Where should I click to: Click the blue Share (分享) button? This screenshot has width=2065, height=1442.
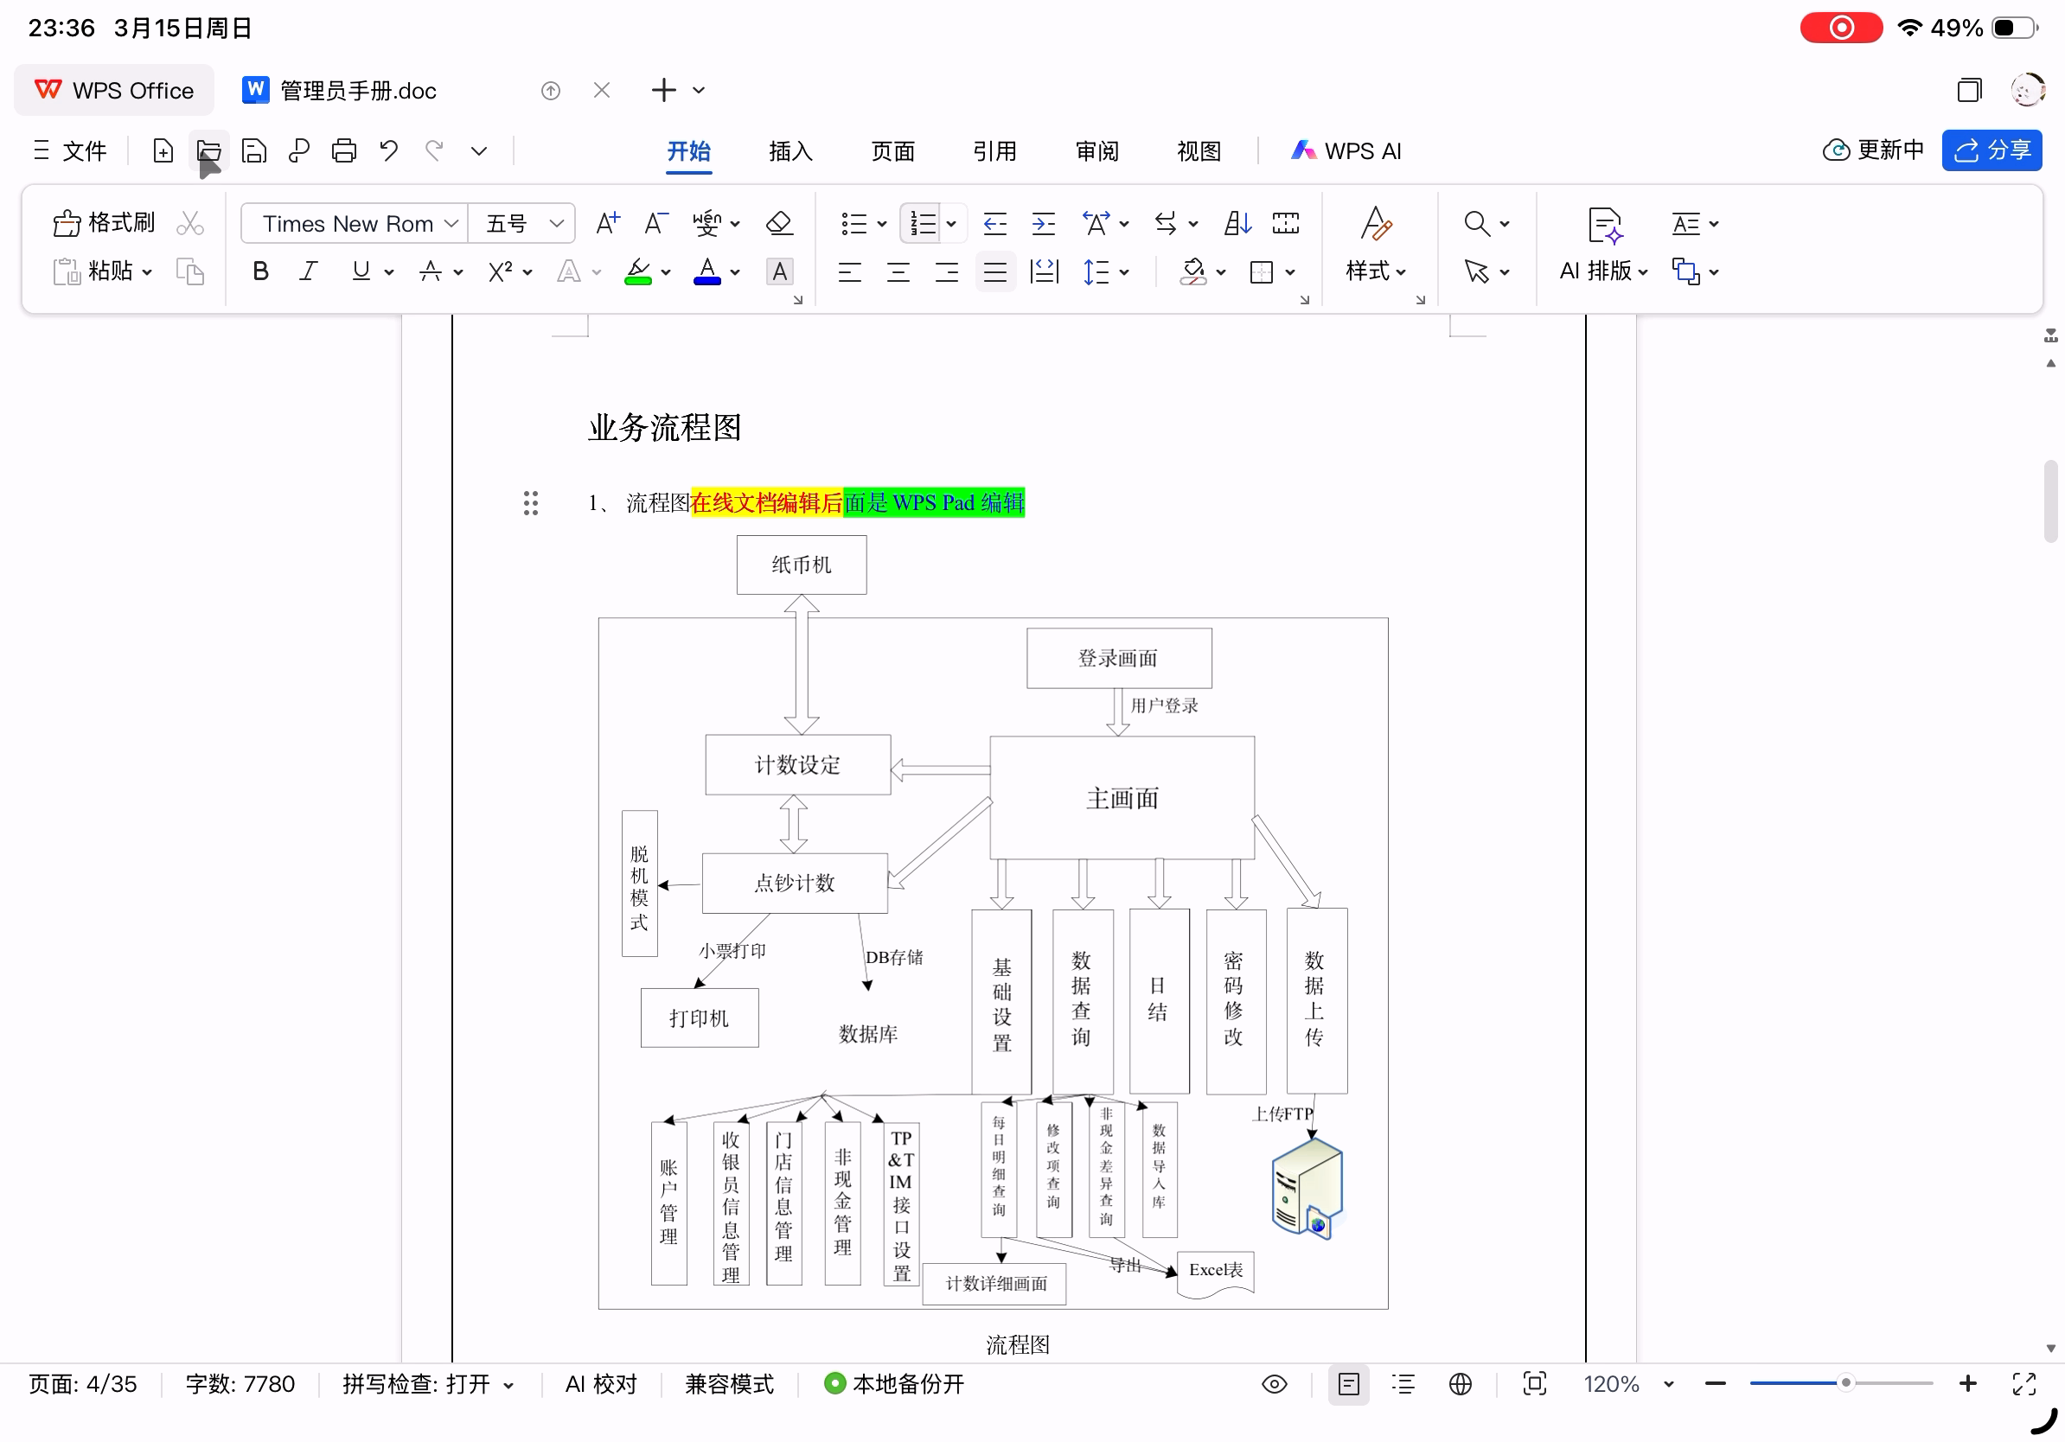point(1991,150)
